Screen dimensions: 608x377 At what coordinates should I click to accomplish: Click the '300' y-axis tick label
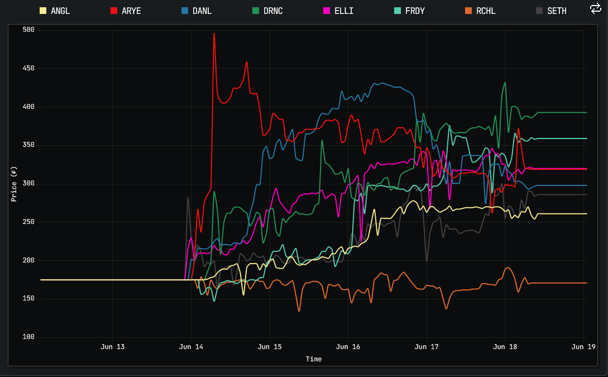28,183
